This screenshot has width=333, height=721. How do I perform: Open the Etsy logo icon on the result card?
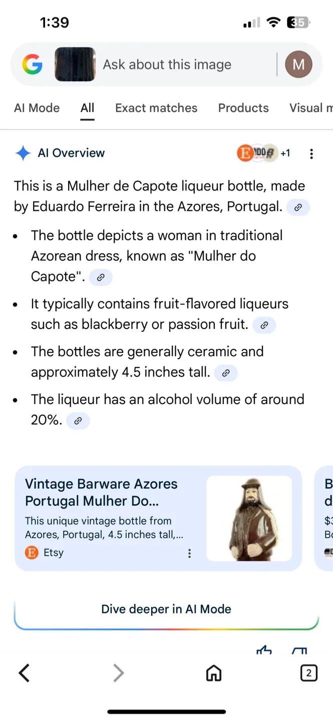pos(31,553)
